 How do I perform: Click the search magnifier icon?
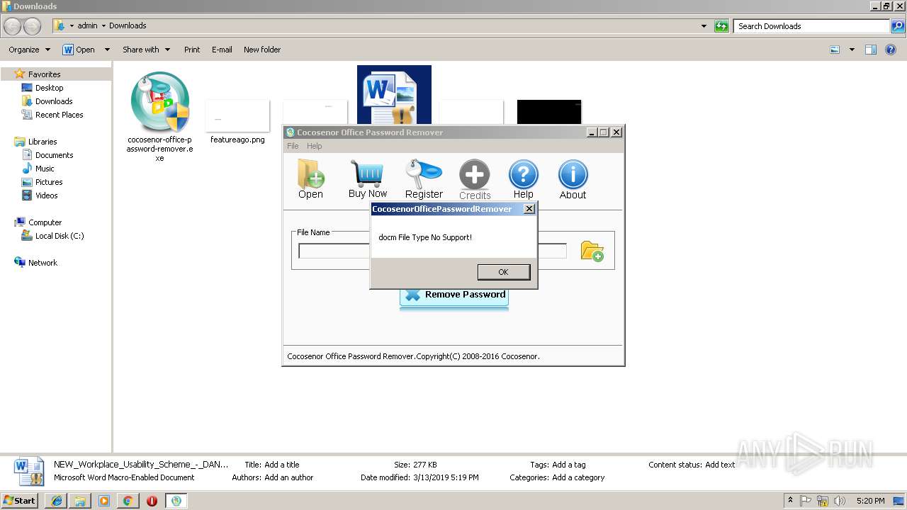coord(898,26)
